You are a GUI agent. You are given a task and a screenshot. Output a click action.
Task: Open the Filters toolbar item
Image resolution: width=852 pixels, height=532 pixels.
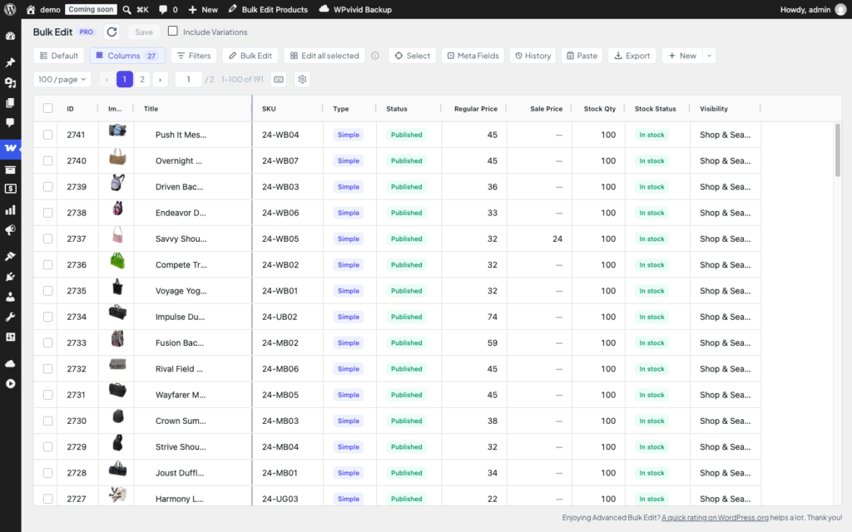point(194,56)
